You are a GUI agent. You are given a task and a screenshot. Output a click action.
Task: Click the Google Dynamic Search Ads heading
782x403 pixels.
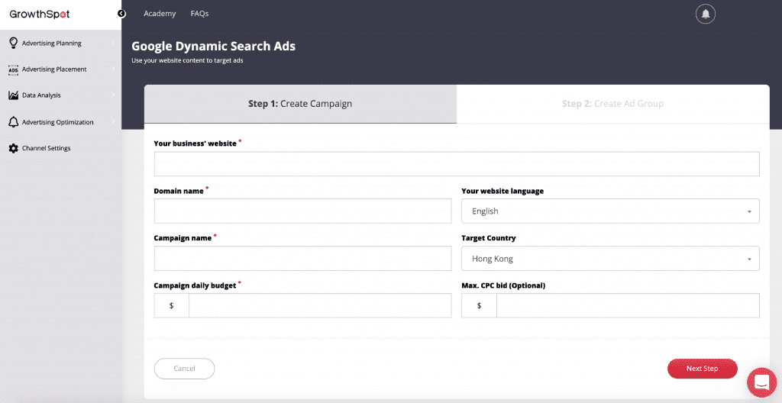coord(214,47)
